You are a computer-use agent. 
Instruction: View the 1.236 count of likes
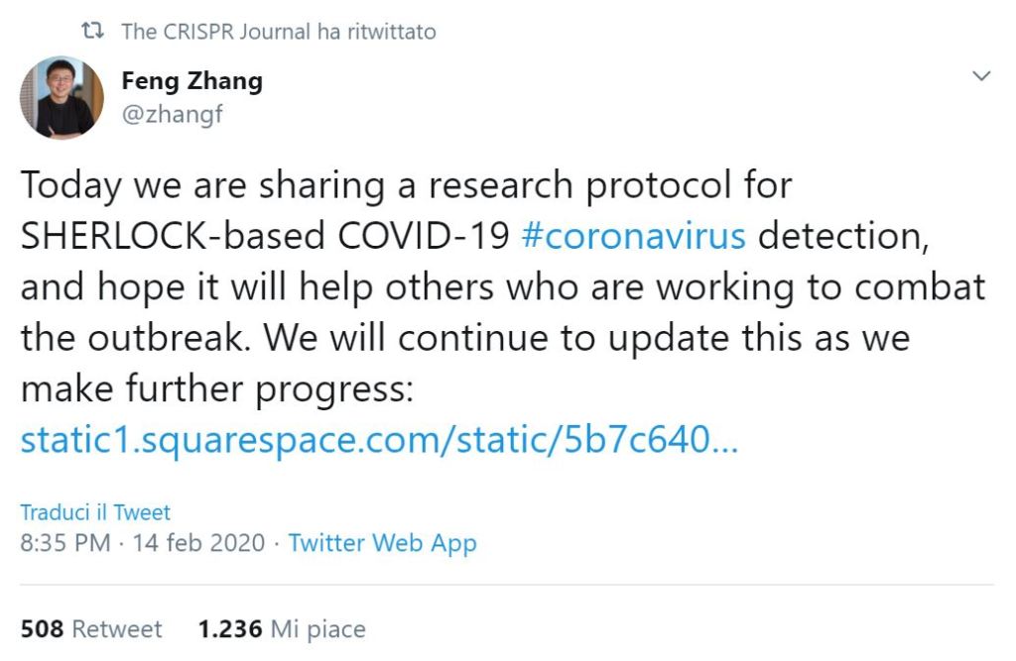(230, 628)
